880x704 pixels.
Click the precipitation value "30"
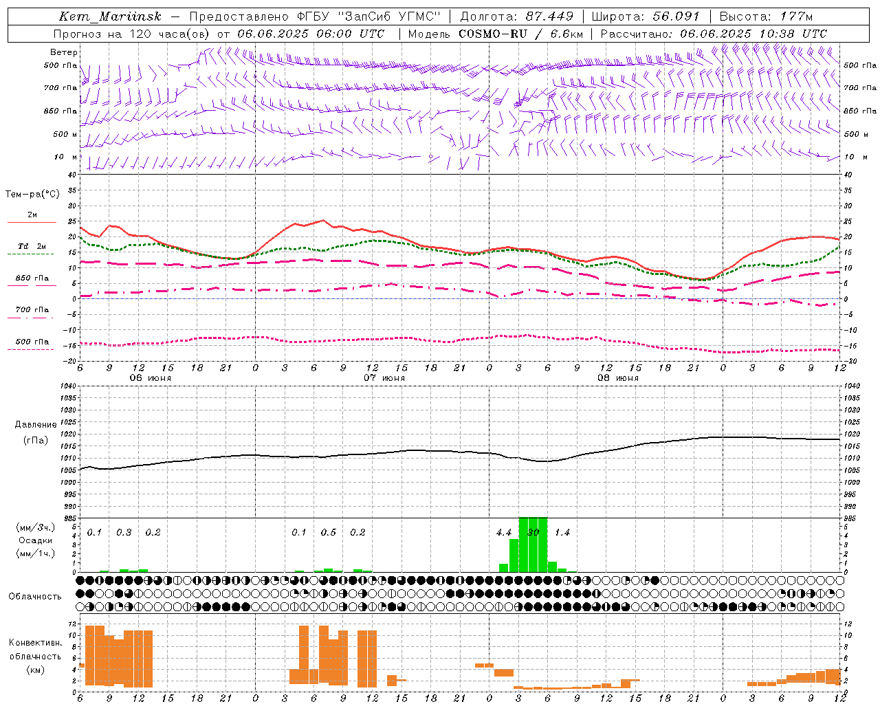[533, 533]
